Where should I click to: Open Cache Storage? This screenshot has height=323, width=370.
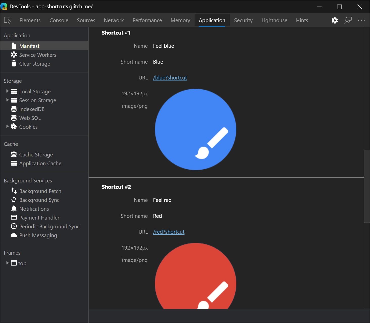[36, 154]
